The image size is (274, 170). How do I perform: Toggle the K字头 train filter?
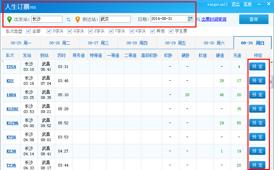click(x=132, y=31)
